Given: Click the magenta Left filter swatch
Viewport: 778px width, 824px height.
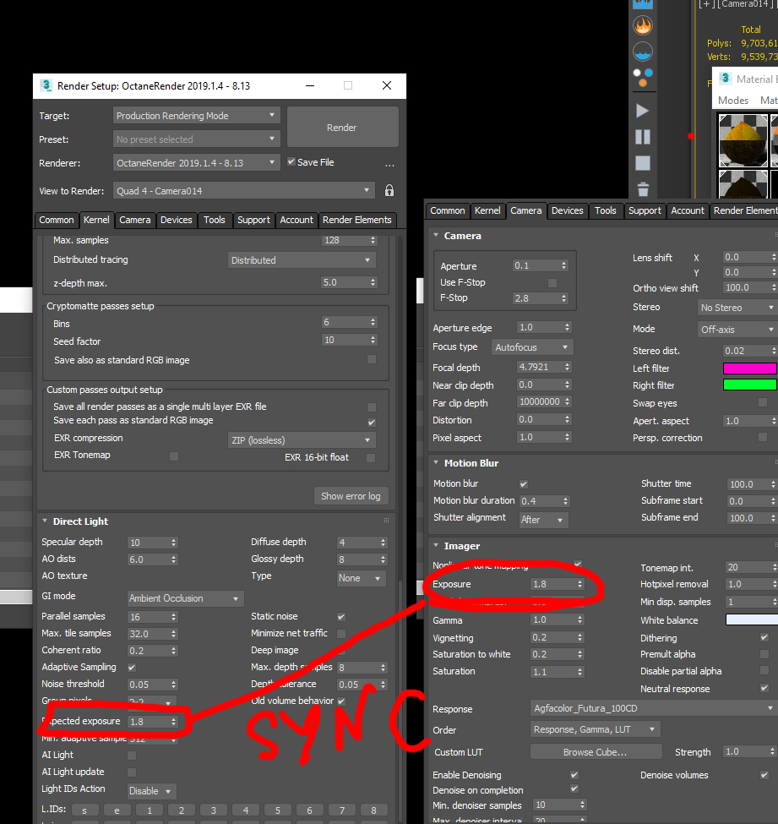Looking at the screenshot, I should click(749, 368).
